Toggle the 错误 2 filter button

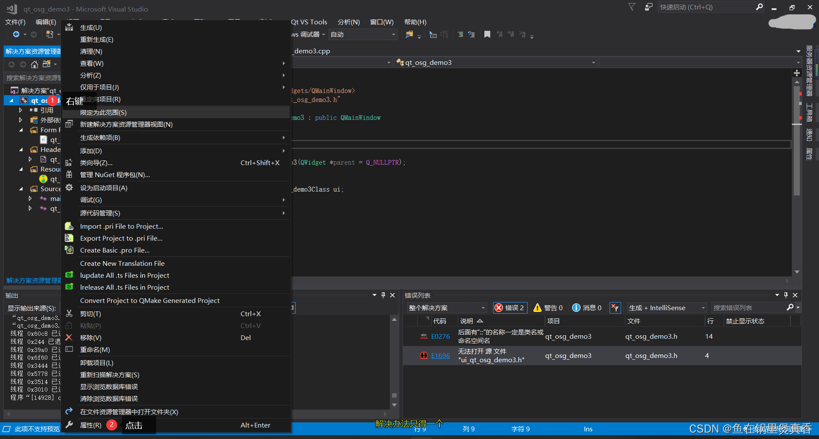click(510, 308)
